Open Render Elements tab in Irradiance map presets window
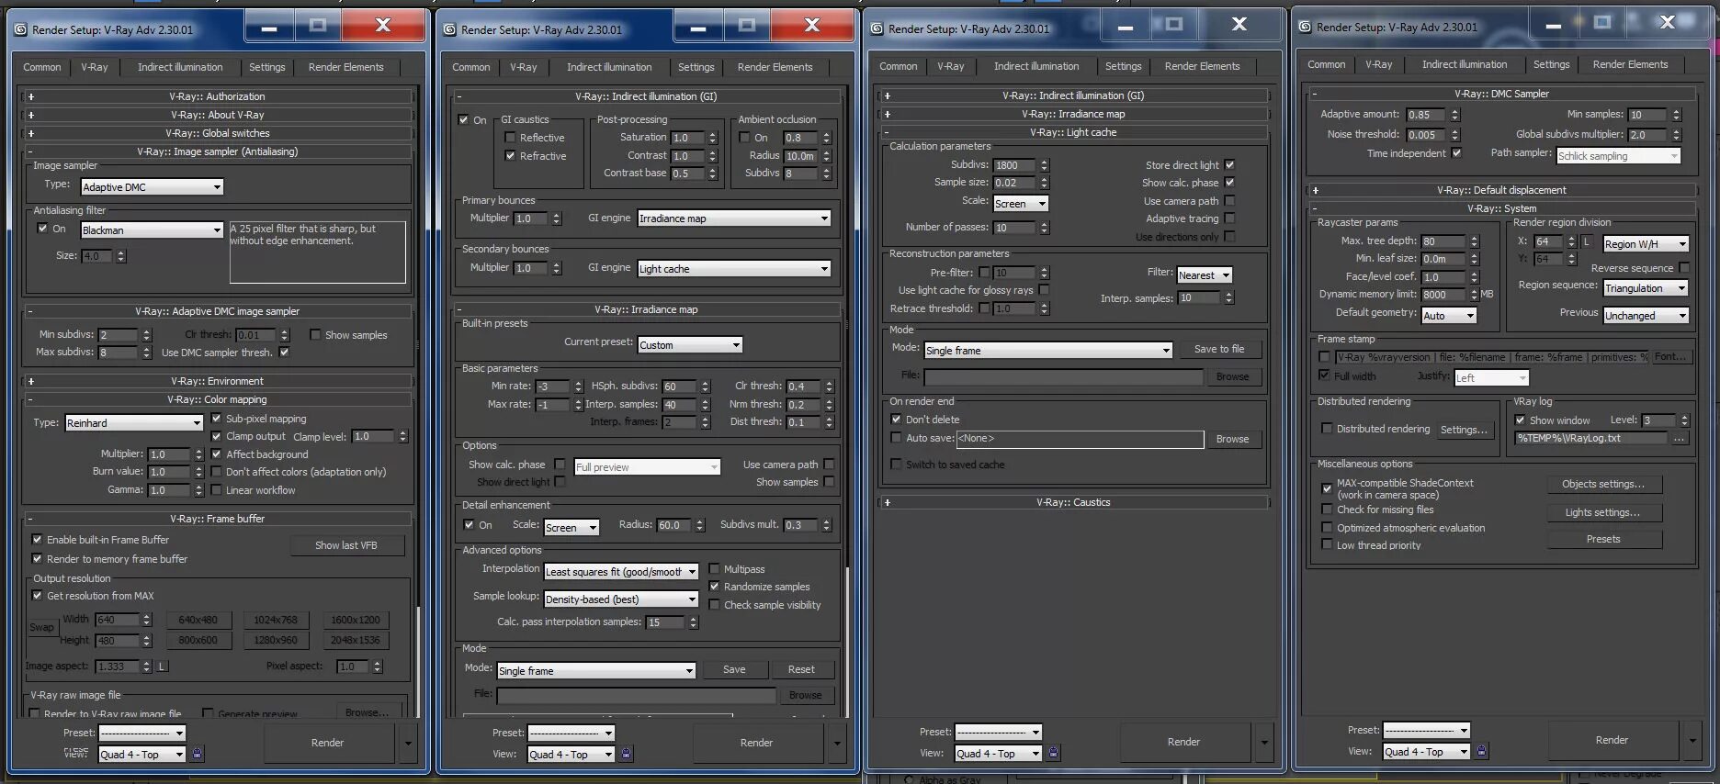Image resolution: width=1720 pixels, height=784 pixels. 775,67
